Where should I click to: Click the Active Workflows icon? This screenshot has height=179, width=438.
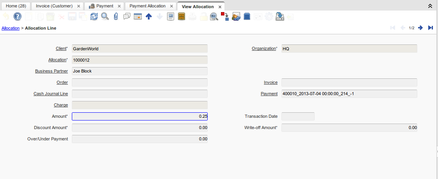pos(224,16)
